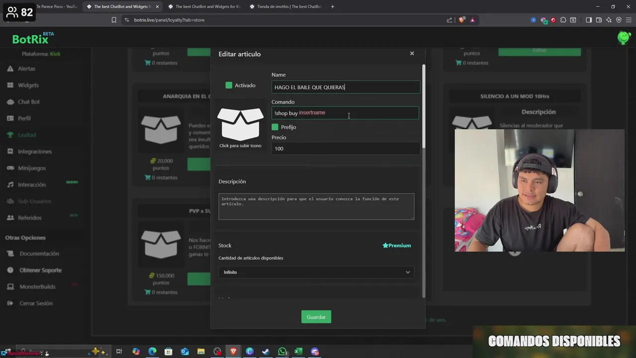Click the Descripción text area

[316, 206]
